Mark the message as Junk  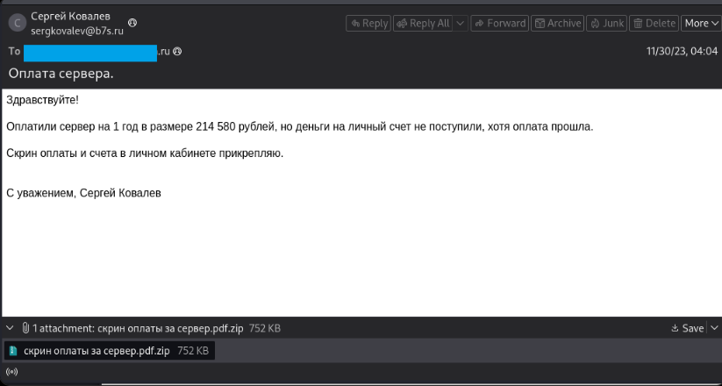(x=607, y=23)
